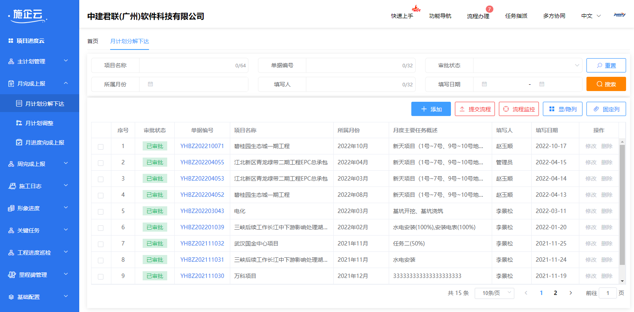The height and width of the screenshot is (312, 634).
Task: Check the row 1 checkbox
Action: point(101,146)
